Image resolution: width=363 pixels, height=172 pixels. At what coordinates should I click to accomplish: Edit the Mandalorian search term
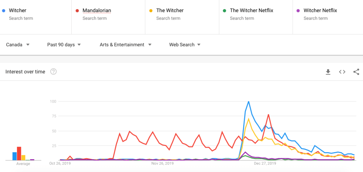(x=97, y=11)
